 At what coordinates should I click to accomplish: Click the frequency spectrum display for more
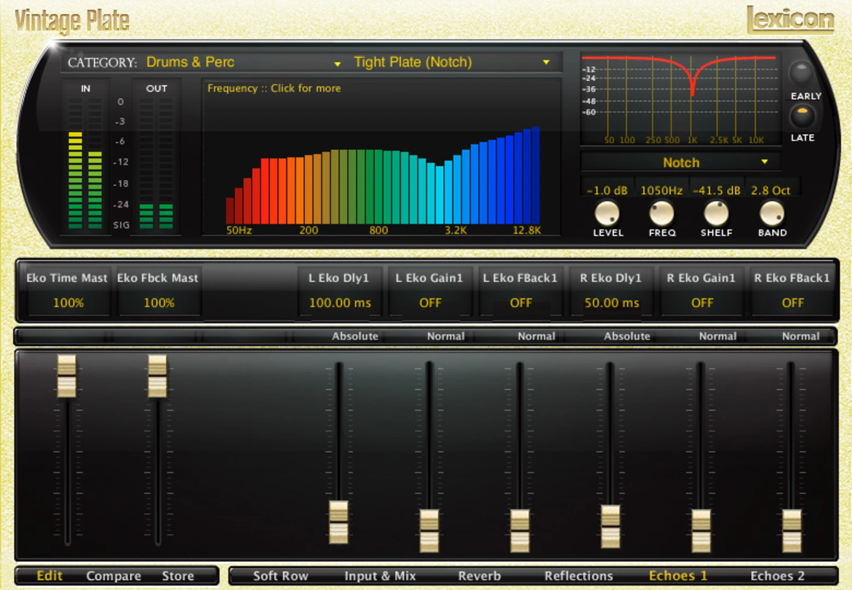(381, 158)
